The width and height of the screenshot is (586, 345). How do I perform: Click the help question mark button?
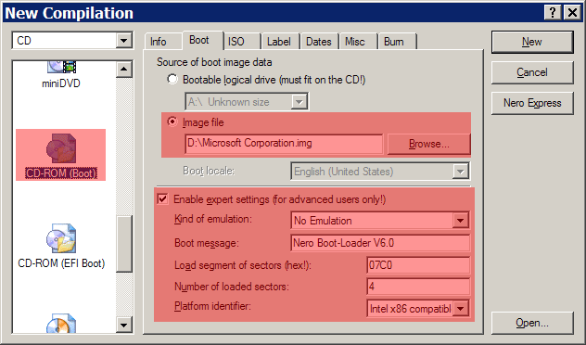pos(553,12)
